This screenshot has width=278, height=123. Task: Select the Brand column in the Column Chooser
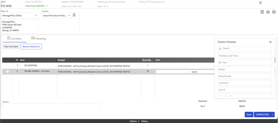tap(245, 69)
